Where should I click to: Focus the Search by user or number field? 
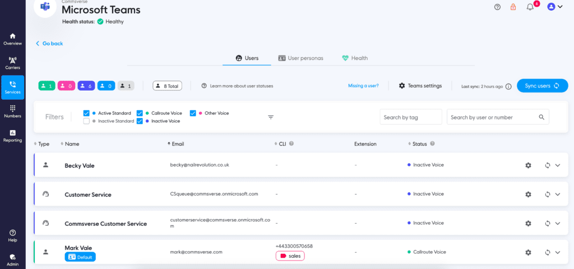pos(498,117)
